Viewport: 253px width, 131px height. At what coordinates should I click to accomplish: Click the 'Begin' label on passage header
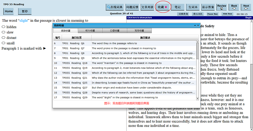click(x=248, y=18)
